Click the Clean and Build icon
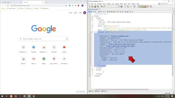This screenshot has height=98, width=175. [128, 7]
